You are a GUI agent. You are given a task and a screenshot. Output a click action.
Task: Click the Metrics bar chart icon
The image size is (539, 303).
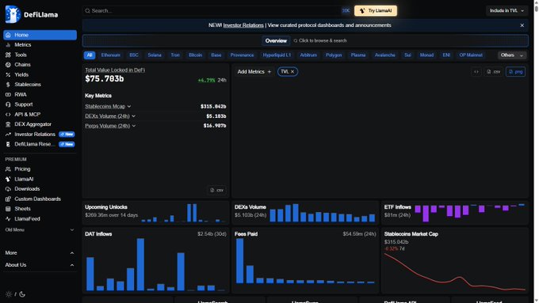point(8,45)
